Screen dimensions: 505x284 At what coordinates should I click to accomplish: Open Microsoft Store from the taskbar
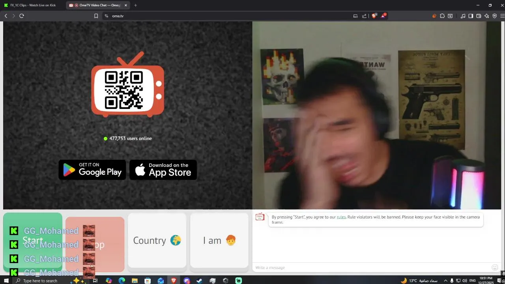point(148,280)
